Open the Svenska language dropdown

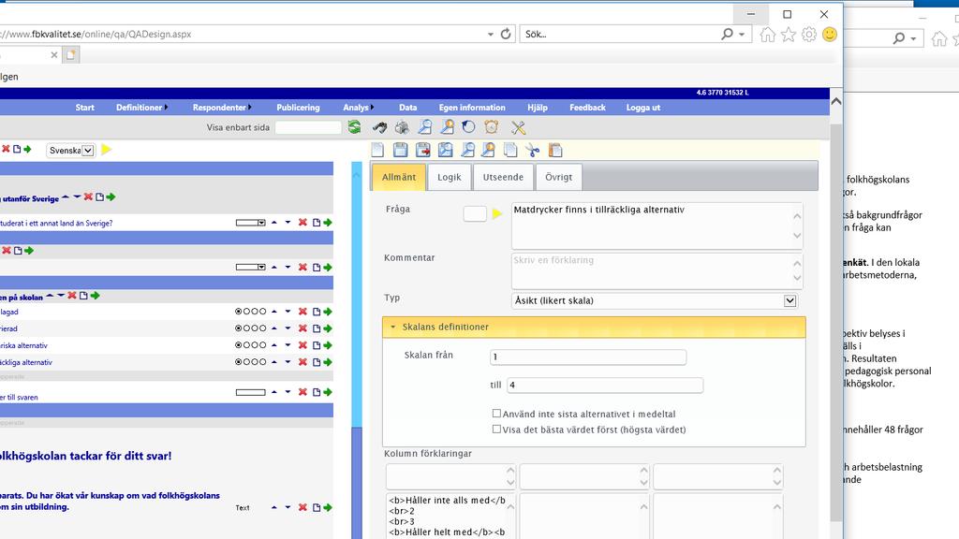(x=71, y=151)
